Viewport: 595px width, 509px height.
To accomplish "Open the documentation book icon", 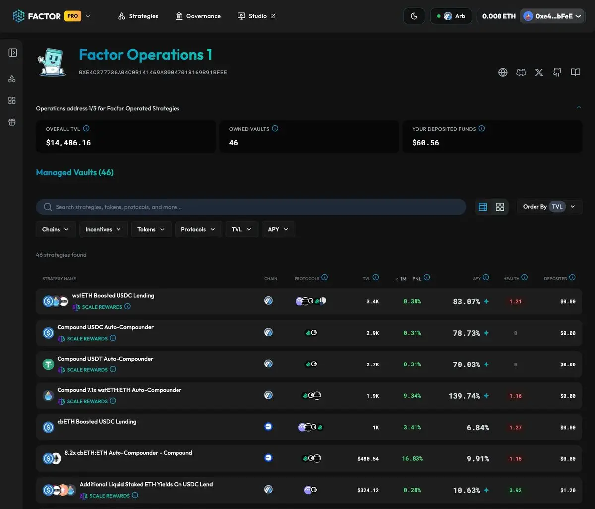I will point(575,73).
